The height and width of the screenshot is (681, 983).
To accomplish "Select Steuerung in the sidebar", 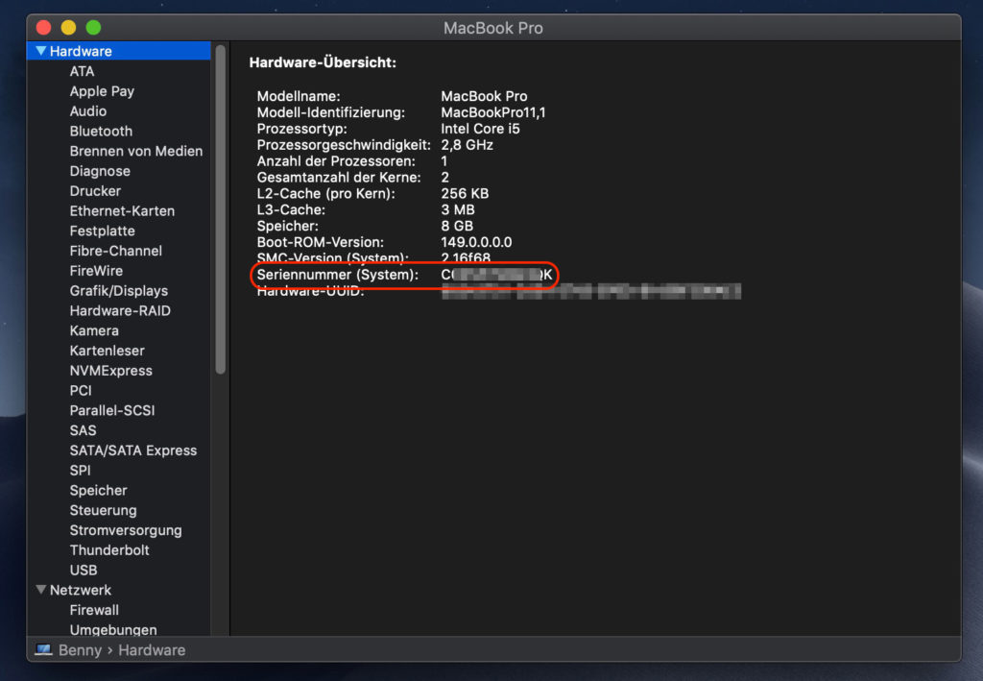I will [103, 510].
